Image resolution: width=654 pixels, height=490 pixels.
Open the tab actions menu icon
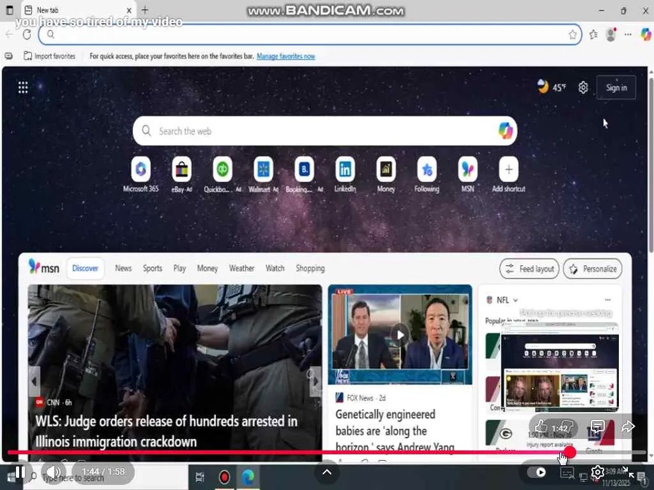tap(10, 10)
